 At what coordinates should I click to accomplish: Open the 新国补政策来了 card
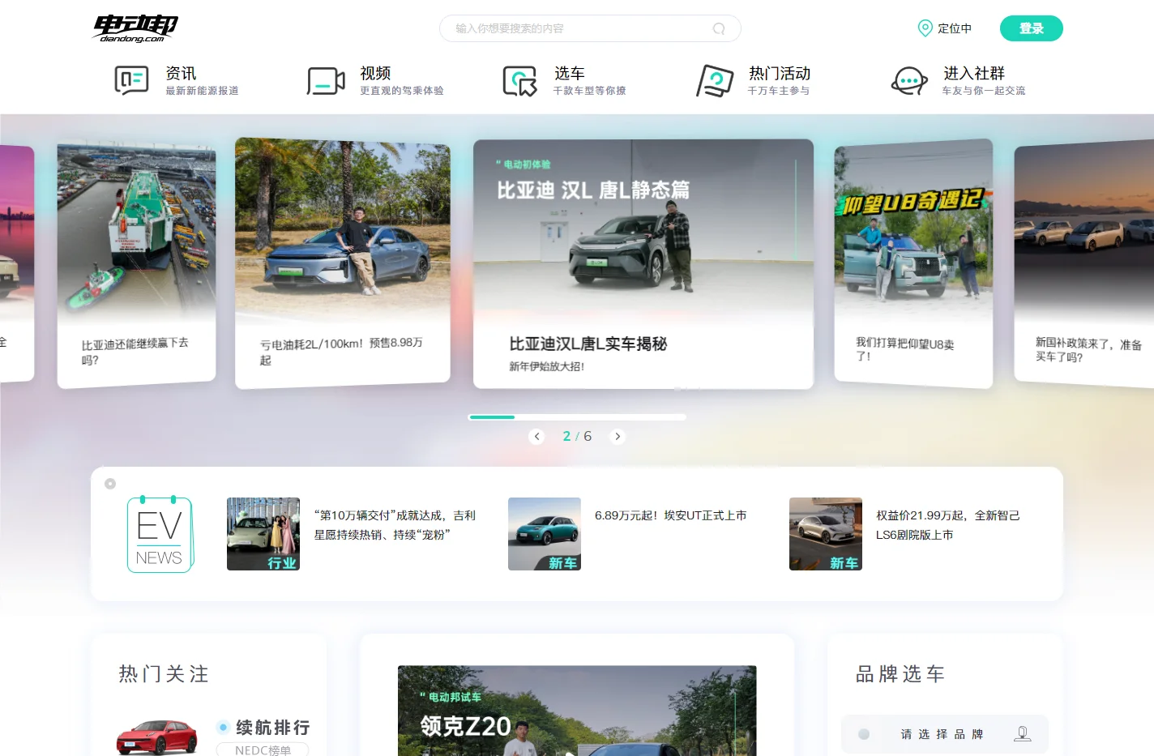click(x=1084, y=264)
